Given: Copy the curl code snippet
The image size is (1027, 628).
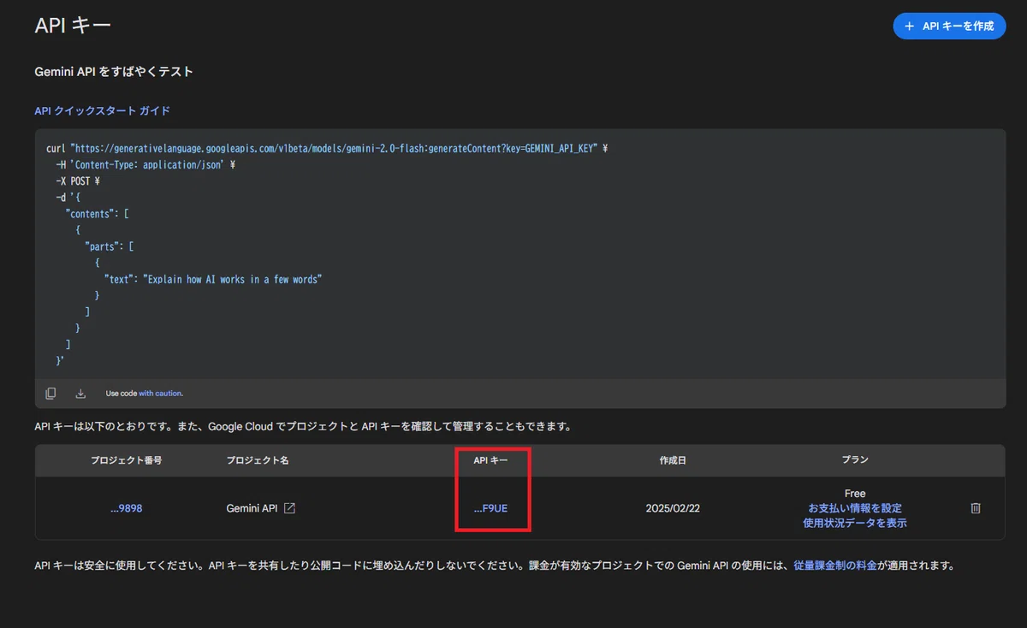Looking at the screenshot, I should [51, 394].
